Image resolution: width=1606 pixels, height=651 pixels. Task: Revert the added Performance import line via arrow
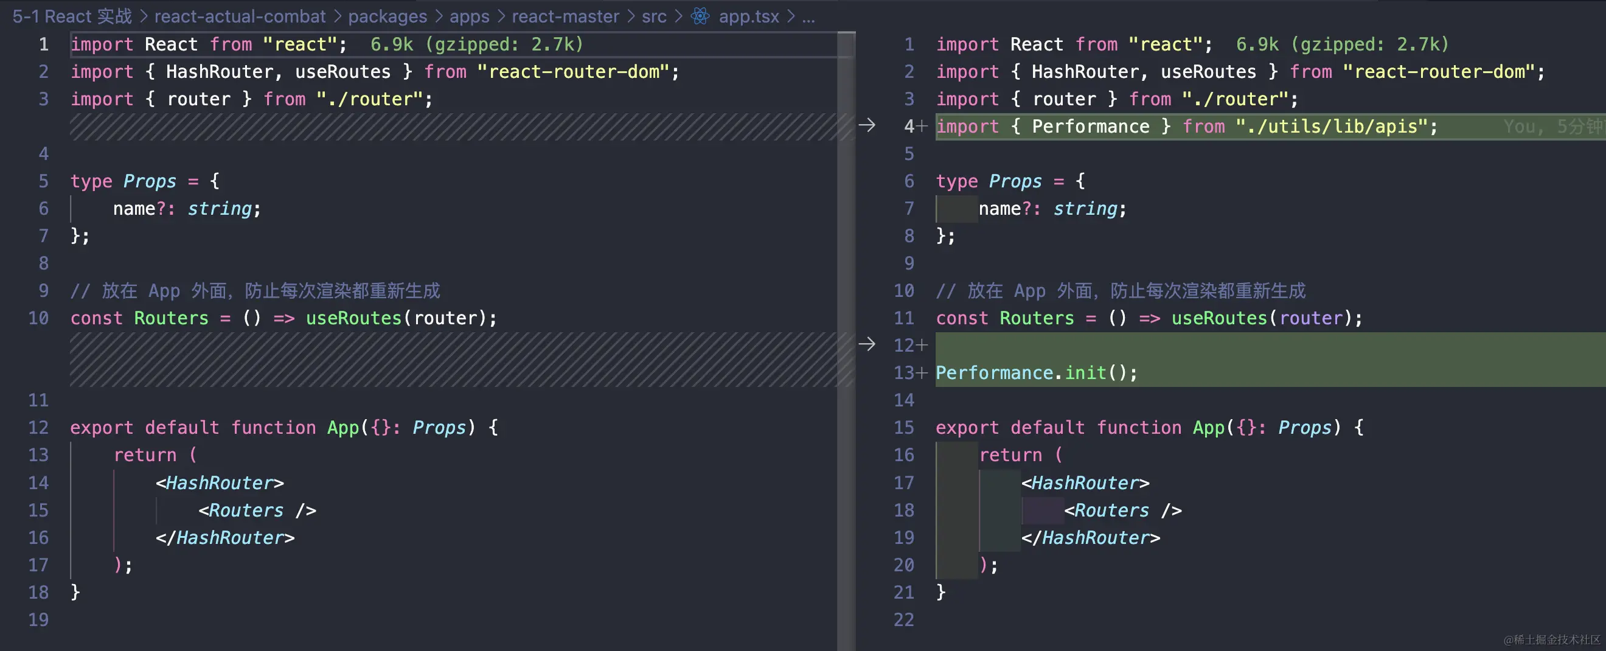(867, 125)
